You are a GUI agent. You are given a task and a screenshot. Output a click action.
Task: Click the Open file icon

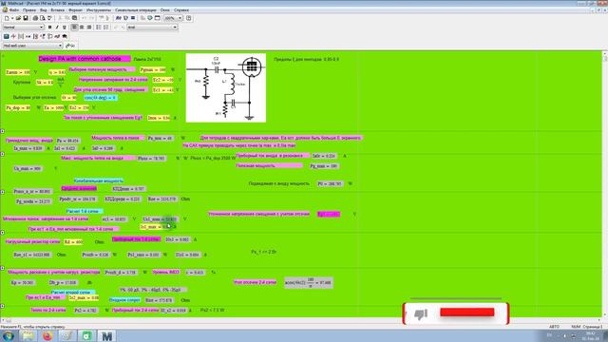point(18,18)
